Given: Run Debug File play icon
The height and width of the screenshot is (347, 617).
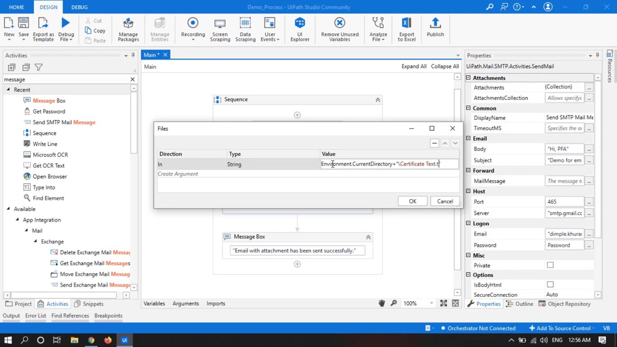Looking at the screenshot, I should (x=66, y=29).
